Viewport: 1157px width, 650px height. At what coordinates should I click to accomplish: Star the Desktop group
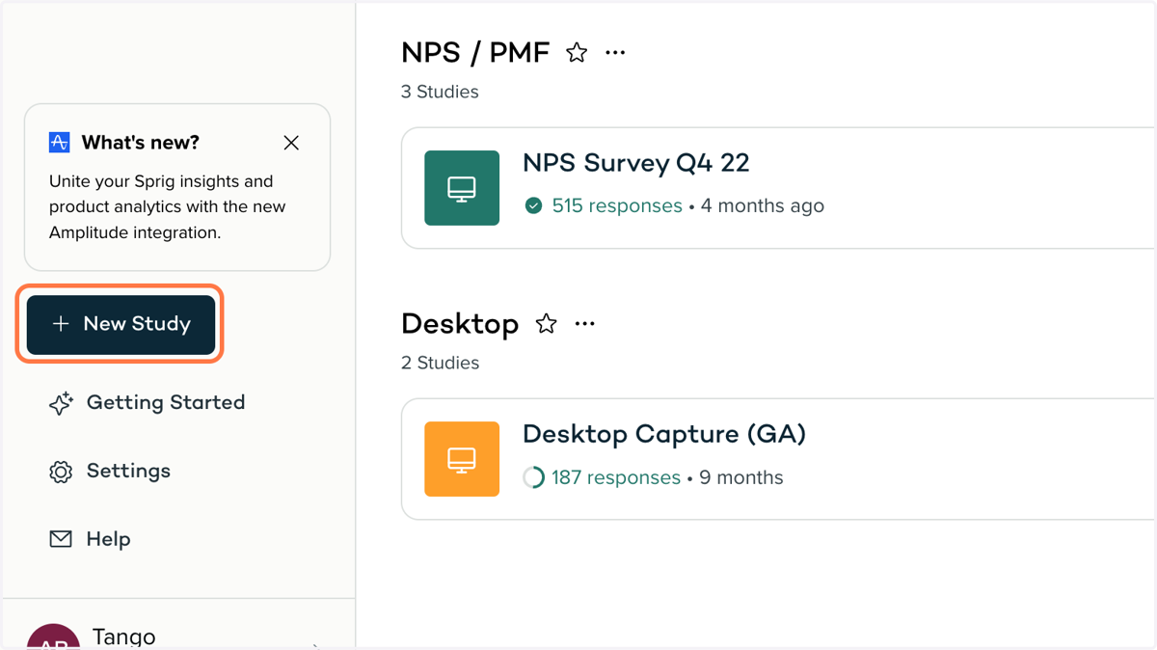547,324
